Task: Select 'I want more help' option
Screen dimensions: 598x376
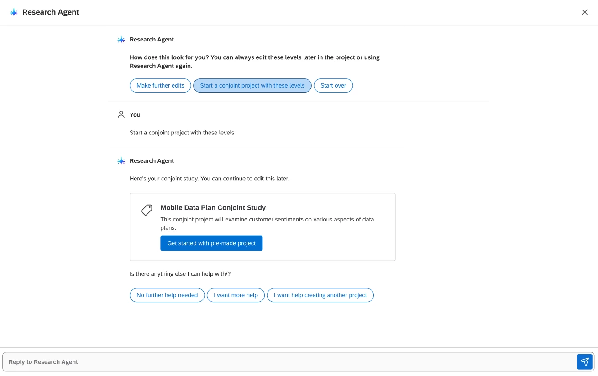Action: click(236, 295)
